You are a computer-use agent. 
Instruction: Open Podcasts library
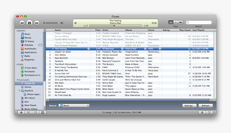click(x=29, y=45)
